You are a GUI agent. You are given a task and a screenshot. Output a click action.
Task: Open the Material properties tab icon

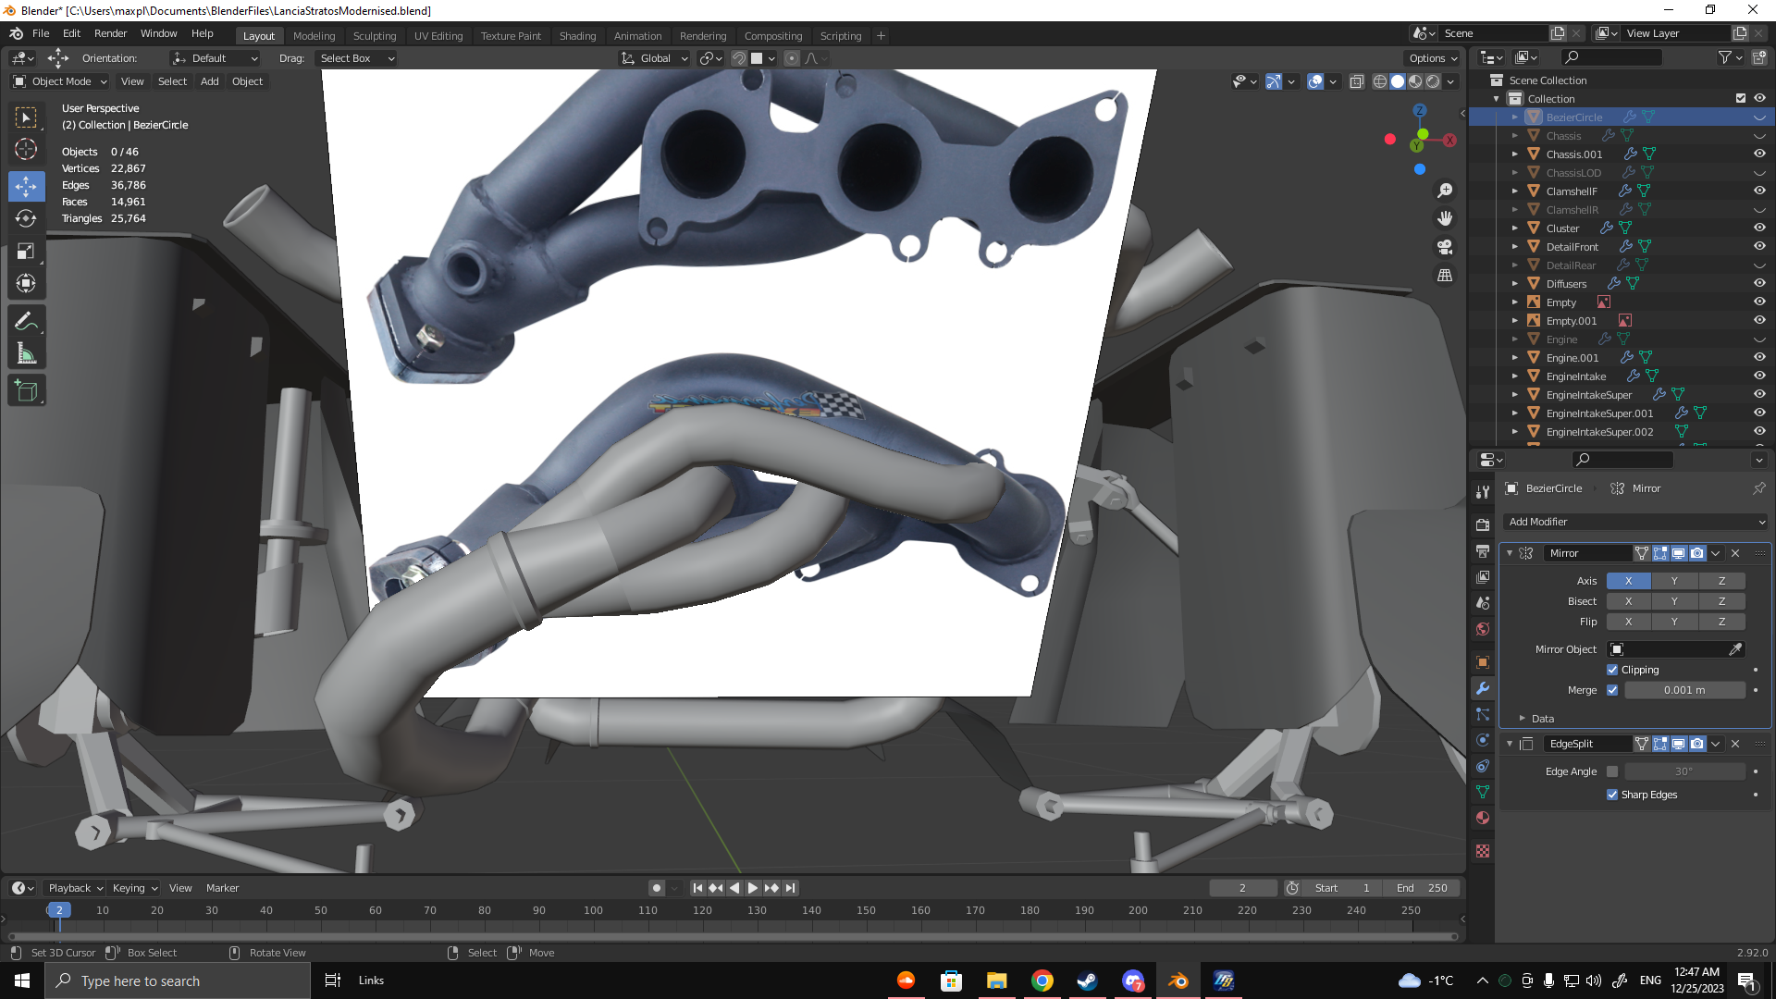click(x=1483, y=819)
